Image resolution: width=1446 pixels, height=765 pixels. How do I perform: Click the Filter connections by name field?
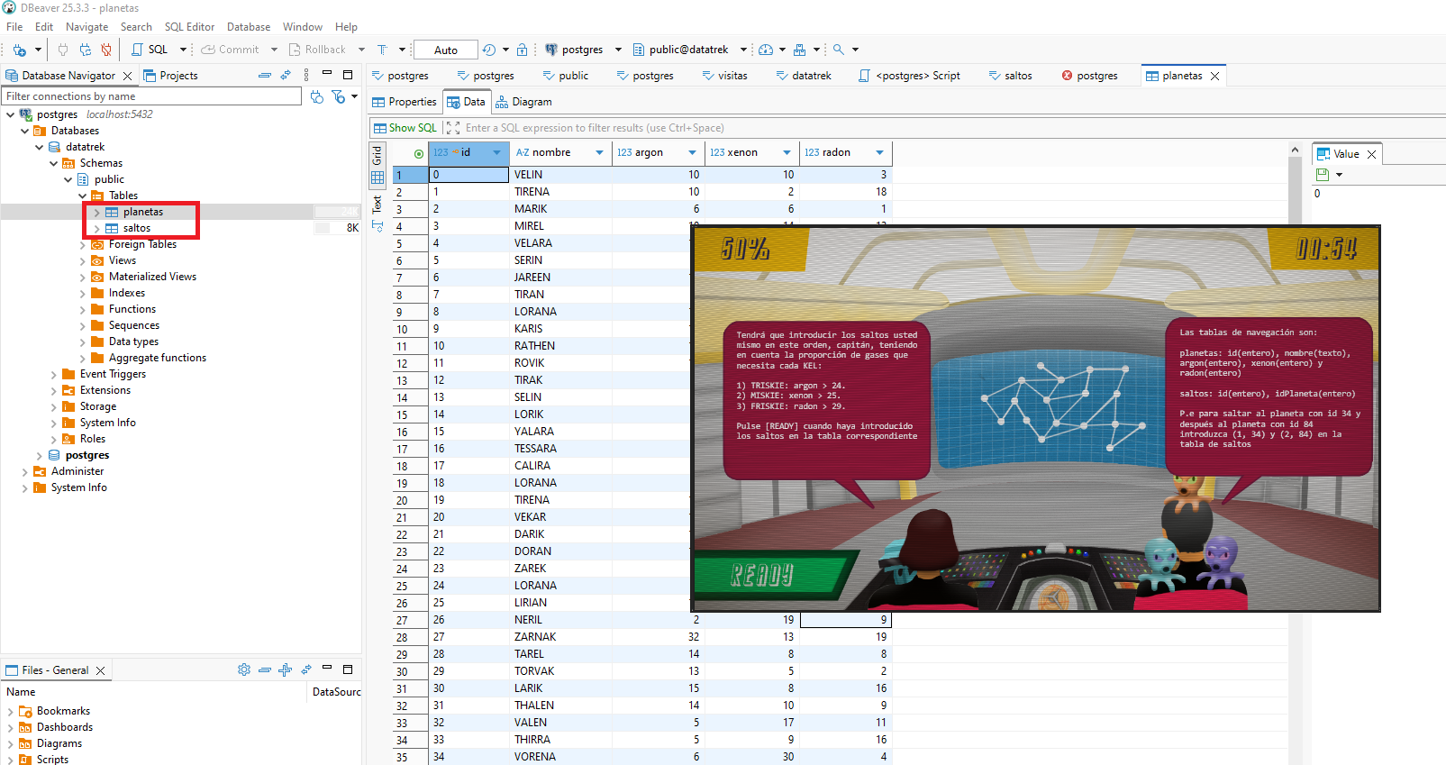tap(151, 96)
